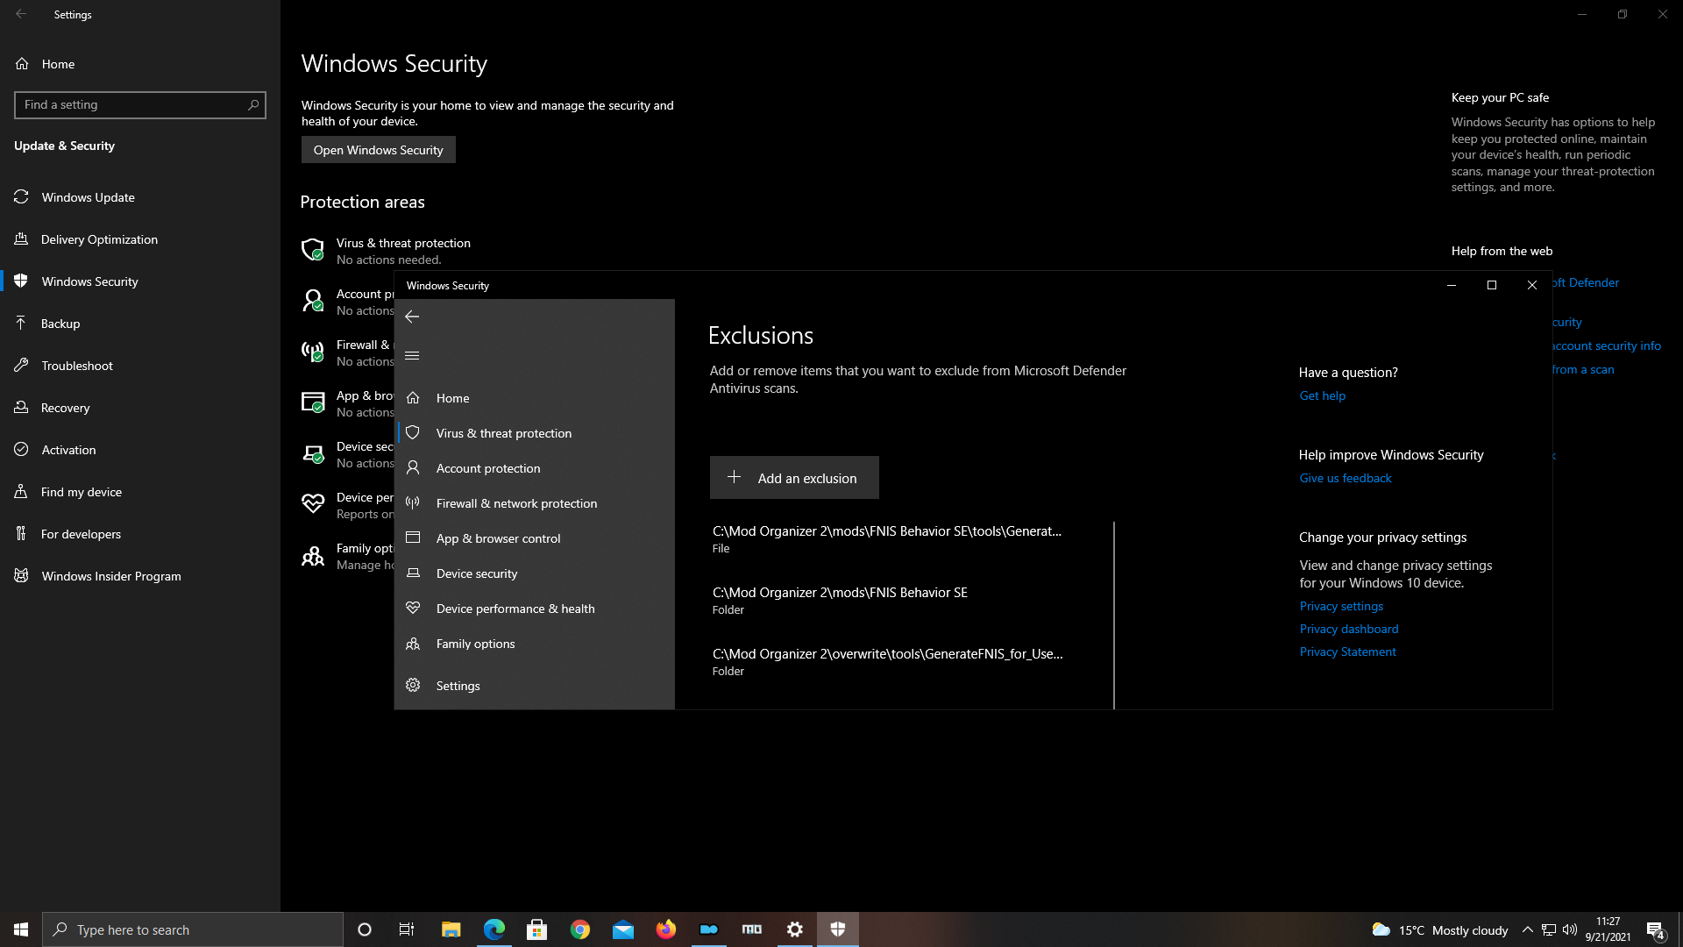Open Mod Organizer from taskbar

click(x=752, y=929)
